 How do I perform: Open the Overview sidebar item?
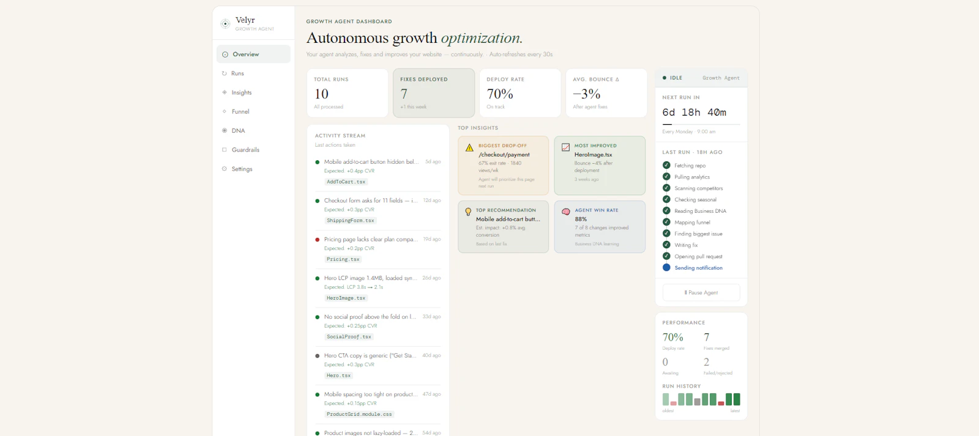coord(253,54)
